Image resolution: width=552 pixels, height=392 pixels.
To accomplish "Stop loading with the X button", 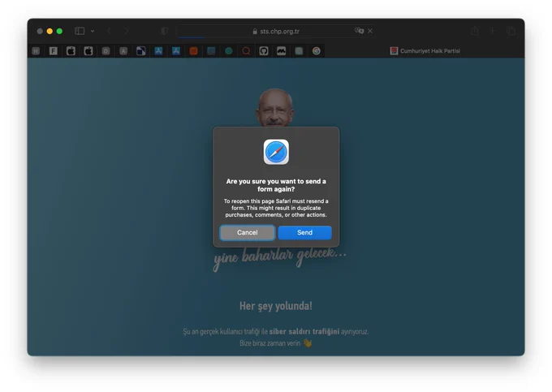I will click(370, 31).
